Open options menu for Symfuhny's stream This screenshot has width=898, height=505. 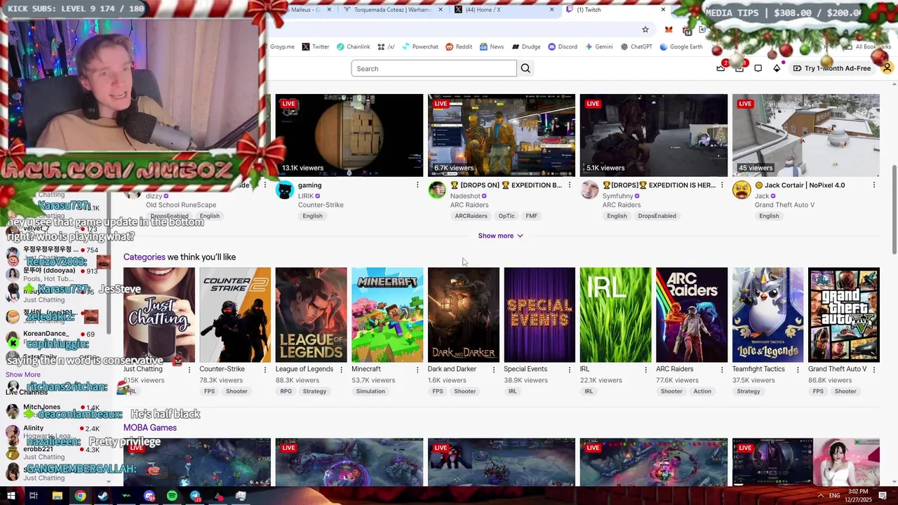pyautogui.click(x=722, y=185)
